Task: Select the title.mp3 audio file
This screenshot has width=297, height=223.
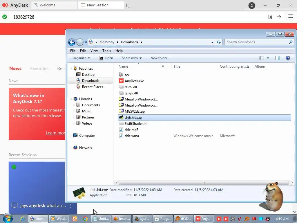Action: point(131,130)
